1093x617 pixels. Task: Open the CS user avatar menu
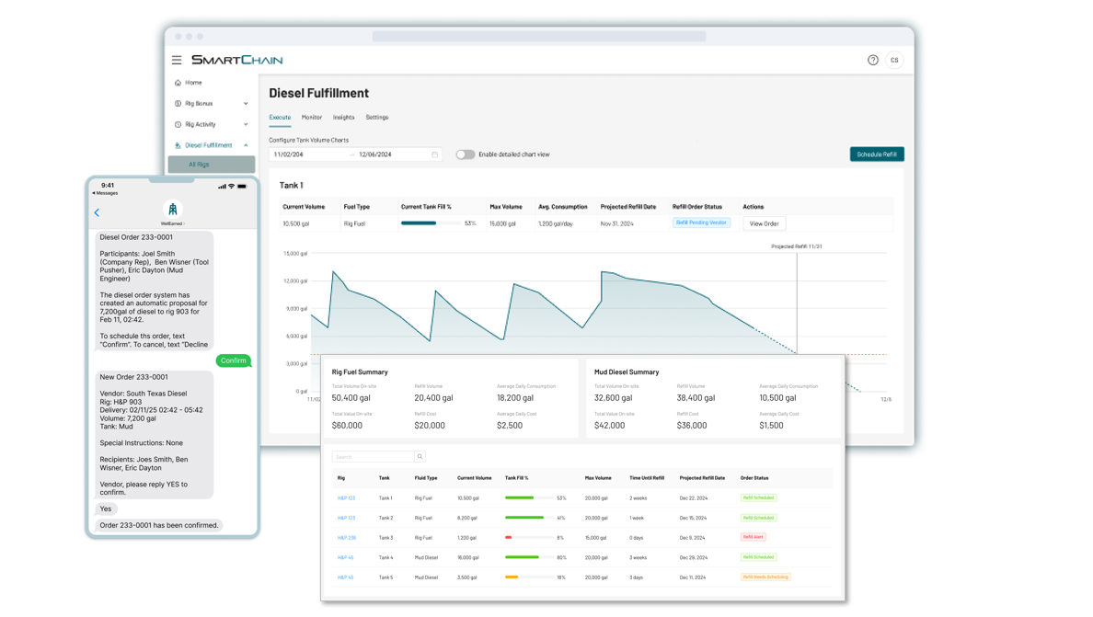[894, 60]
